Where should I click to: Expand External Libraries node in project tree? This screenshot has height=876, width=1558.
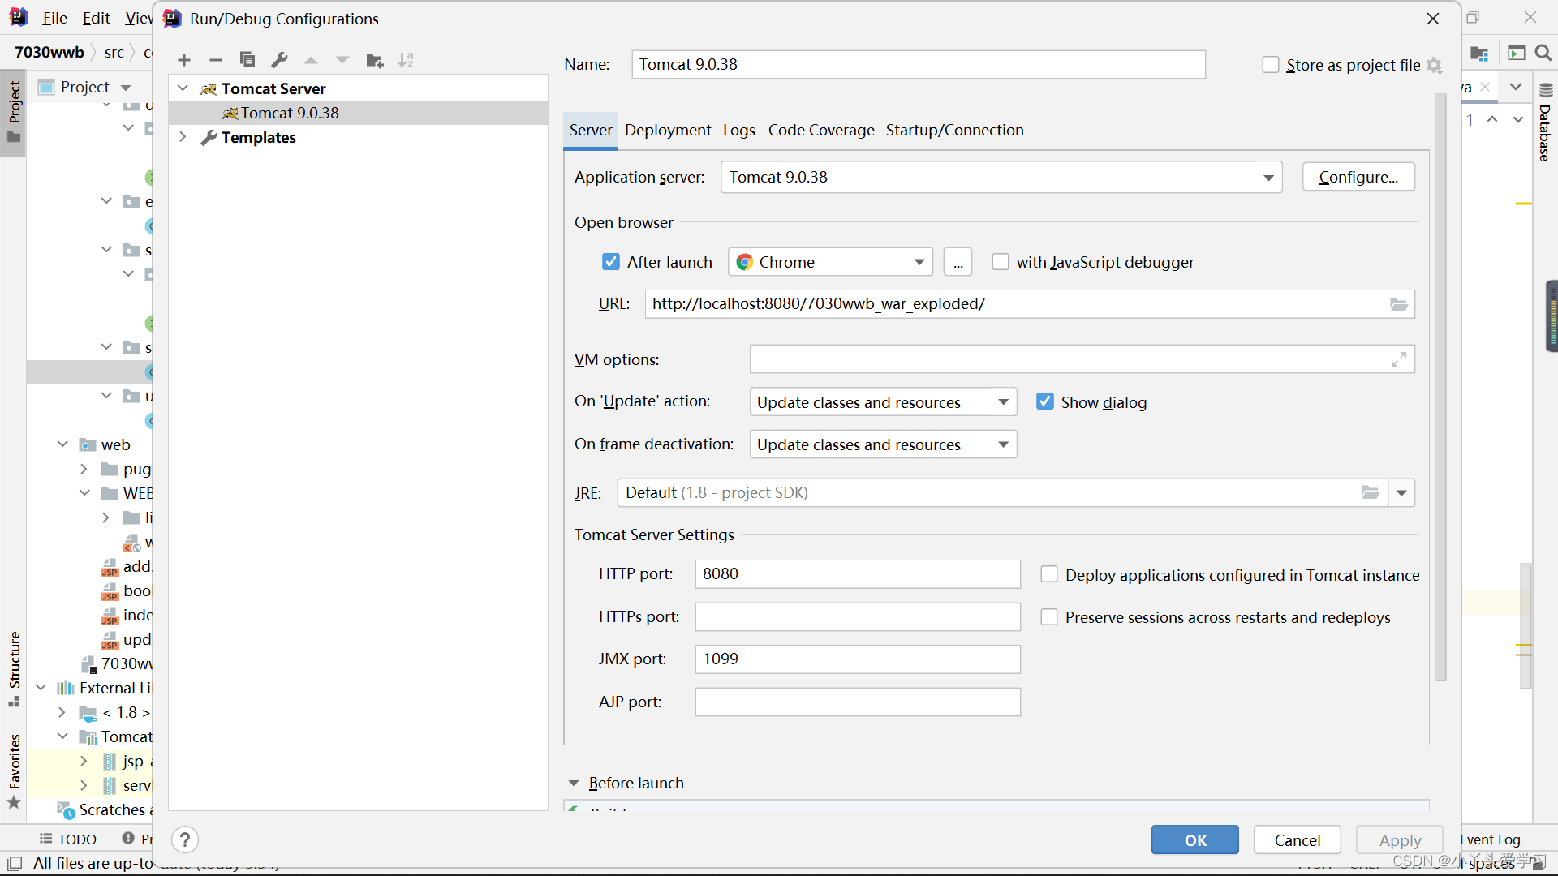[x=41, y=688]
